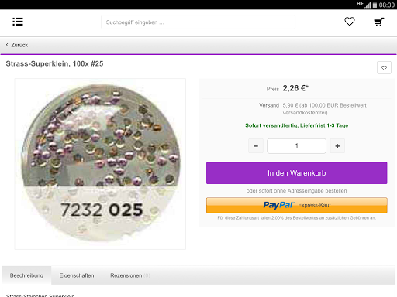Add product to wishlist heart button

(384, 68)
